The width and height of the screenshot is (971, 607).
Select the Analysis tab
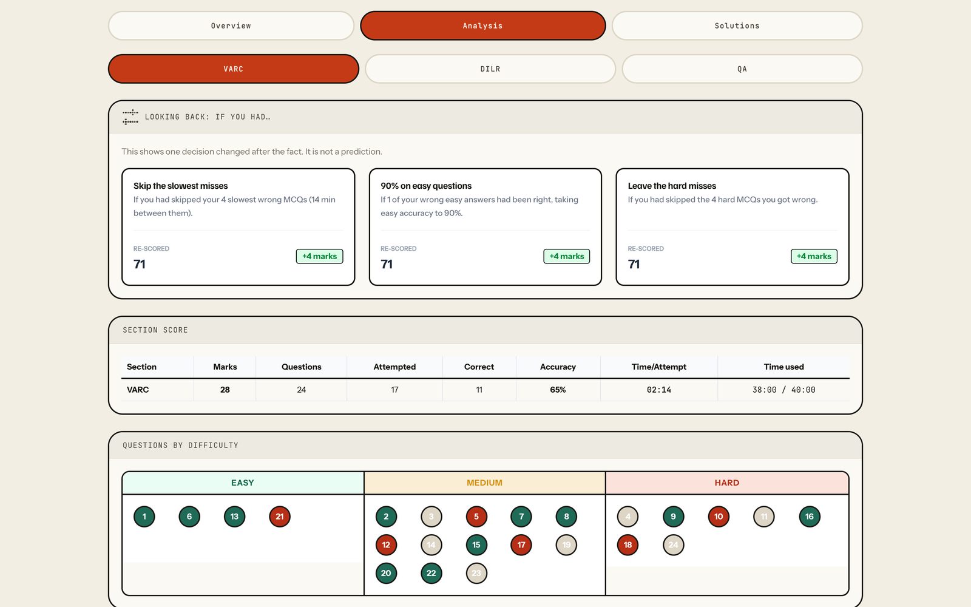pos(483,25)
